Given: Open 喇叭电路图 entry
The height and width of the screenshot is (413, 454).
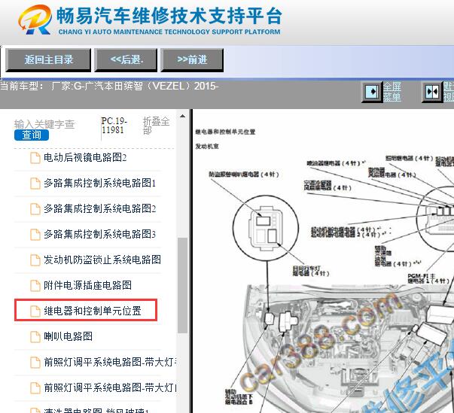Looking at the screenshot, I should (x=68, y=336).
